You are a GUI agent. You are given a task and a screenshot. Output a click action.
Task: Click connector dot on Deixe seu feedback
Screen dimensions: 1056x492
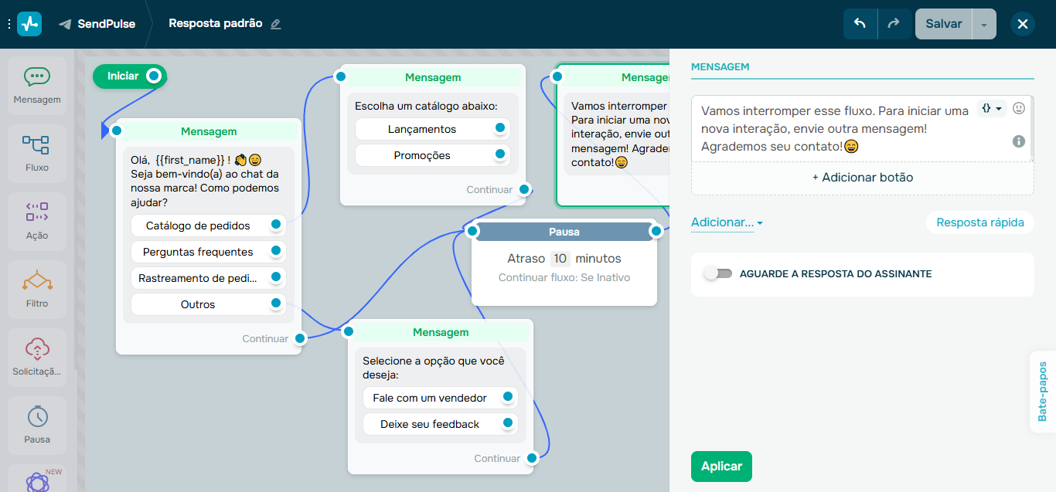click(508, 423)
